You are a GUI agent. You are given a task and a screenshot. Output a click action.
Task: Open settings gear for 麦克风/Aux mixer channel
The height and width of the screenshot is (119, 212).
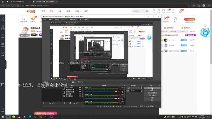[x=122, y=92]
